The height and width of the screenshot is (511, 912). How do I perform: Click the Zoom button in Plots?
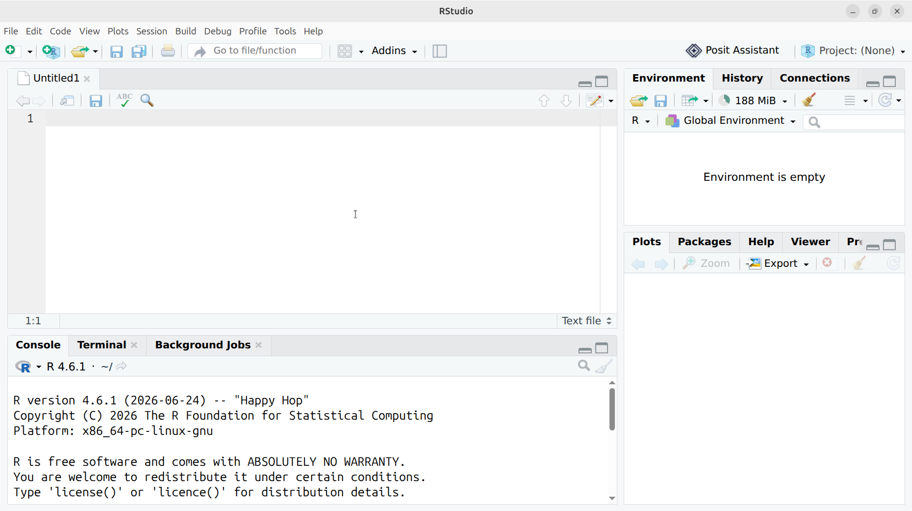(706, 263)
